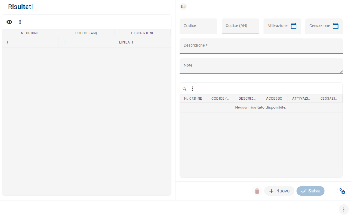351x215 pixels.
Task: Sort results by DESCRIZIONE column header
Action: (143, 33)
